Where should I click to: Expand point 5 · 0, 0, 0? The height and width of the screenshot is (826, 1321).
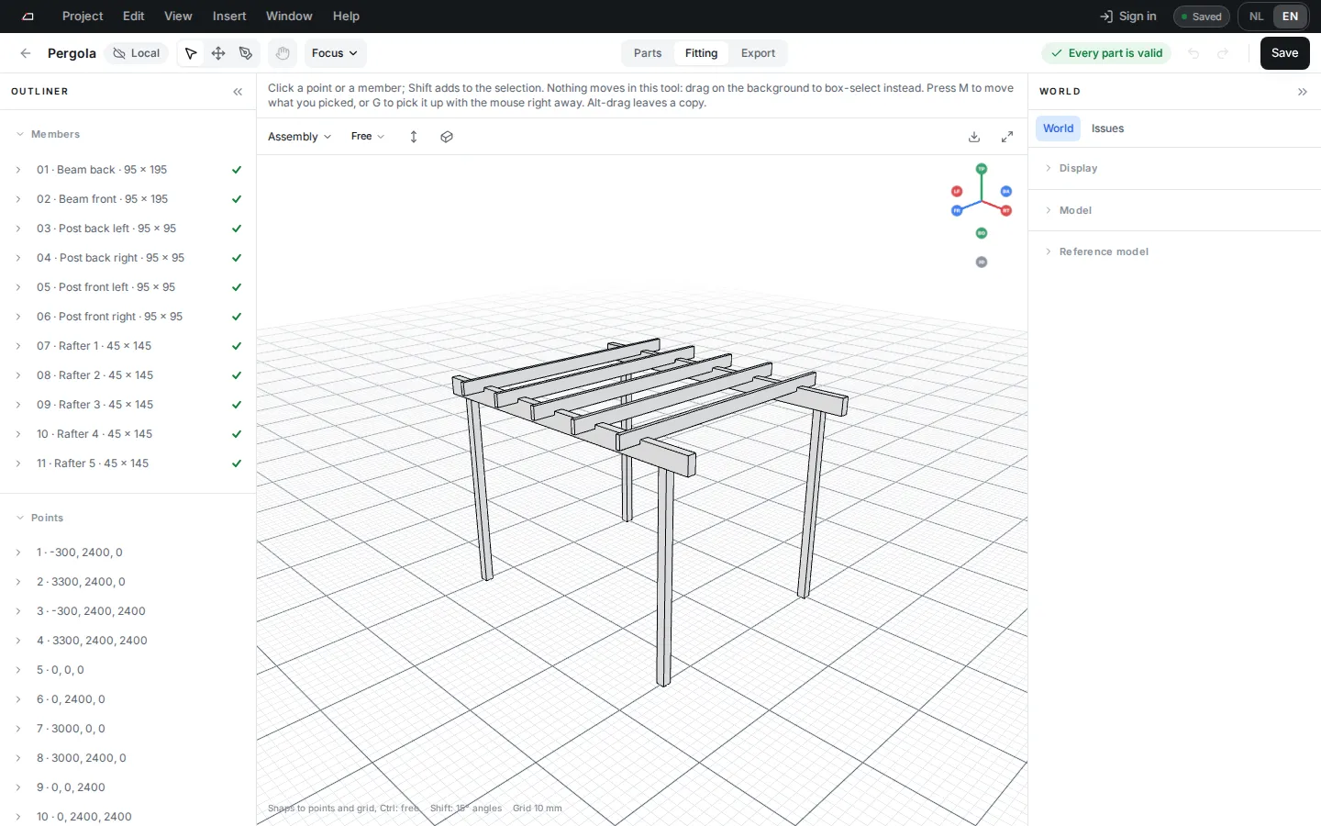pyautogui.click(x=18, y=670)
